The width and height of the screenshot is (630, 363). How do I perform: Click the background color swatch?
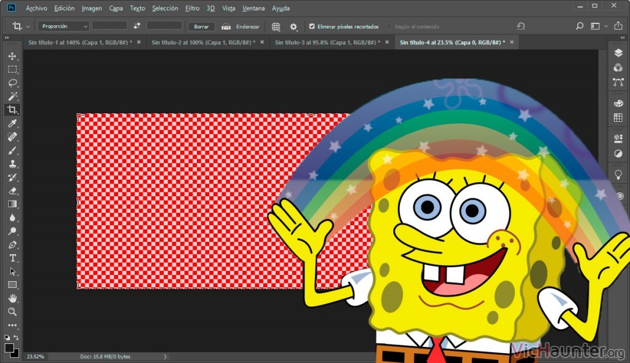pyautogui.click(x=15, y=354)
